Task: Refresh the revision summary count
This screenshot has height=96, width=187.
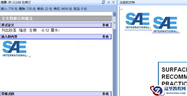Action: (x=103, y=2)
